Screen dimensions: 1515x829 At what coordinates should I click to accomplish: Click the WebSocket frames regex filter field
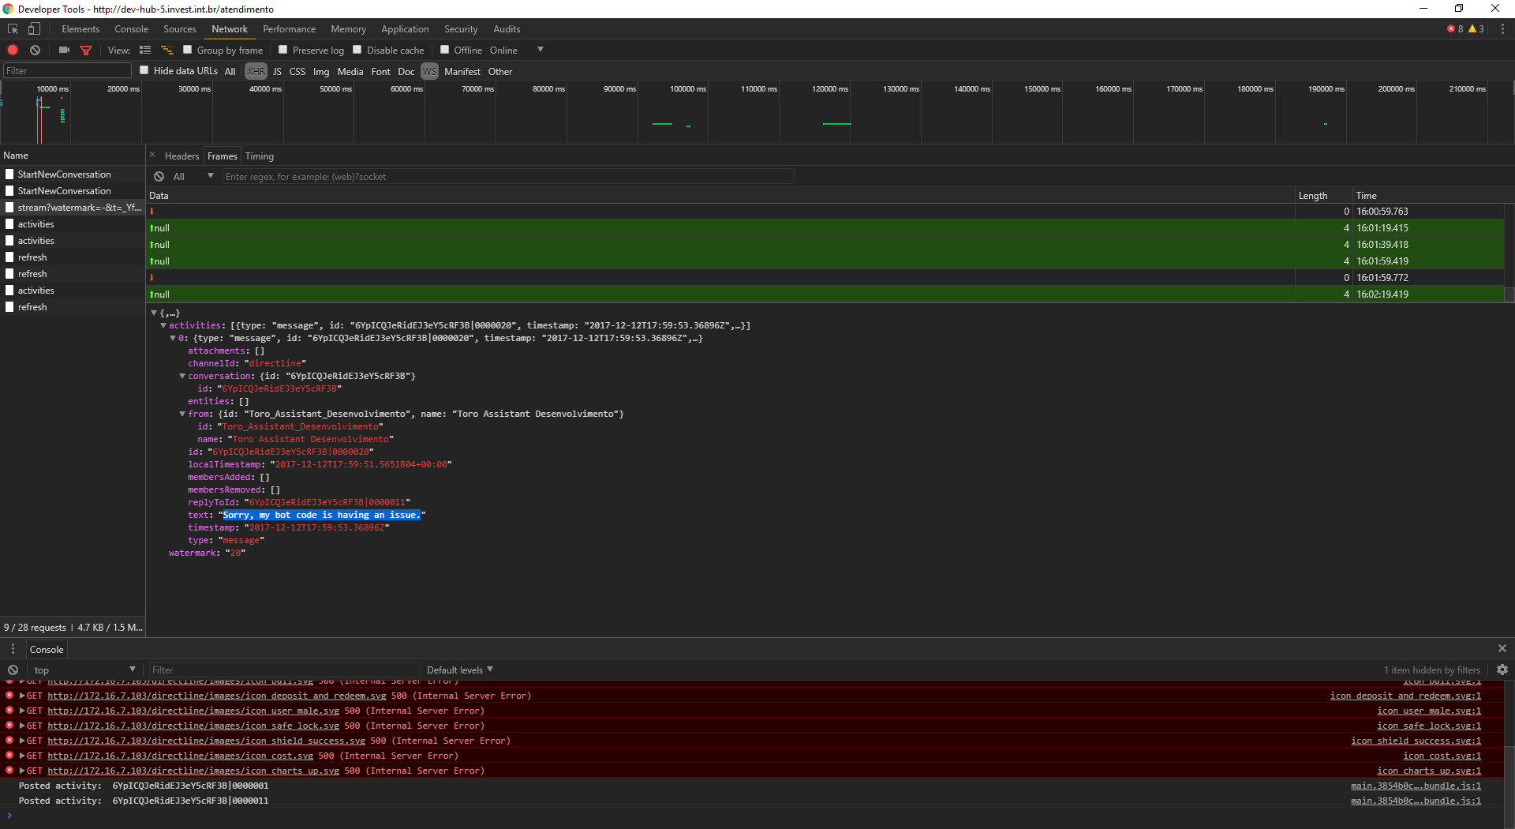click(509, 176)
